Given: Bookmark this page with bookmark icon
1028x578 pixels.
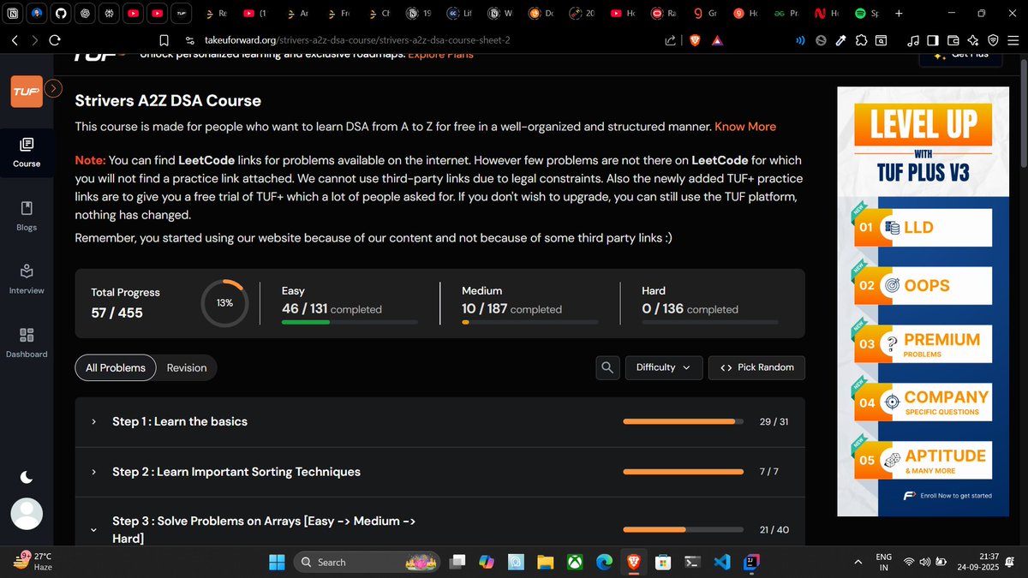Looking at the screenshot, I should [x=164, y=40].
